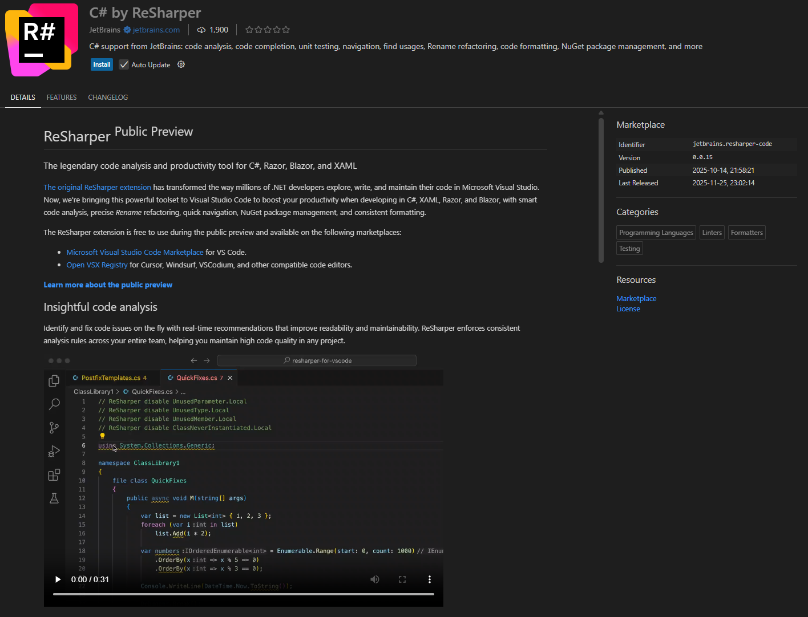Switch to the FEATURES tab
The image size is (808, 617).
click(x=62, y=98)
